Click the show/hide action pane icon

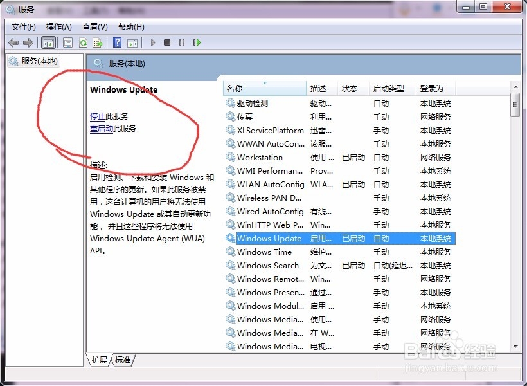click(x=132, y=42)
